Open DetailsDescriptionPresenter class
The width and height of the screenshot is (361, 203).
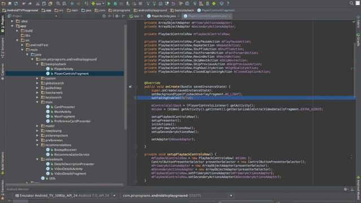coord(74,164)
